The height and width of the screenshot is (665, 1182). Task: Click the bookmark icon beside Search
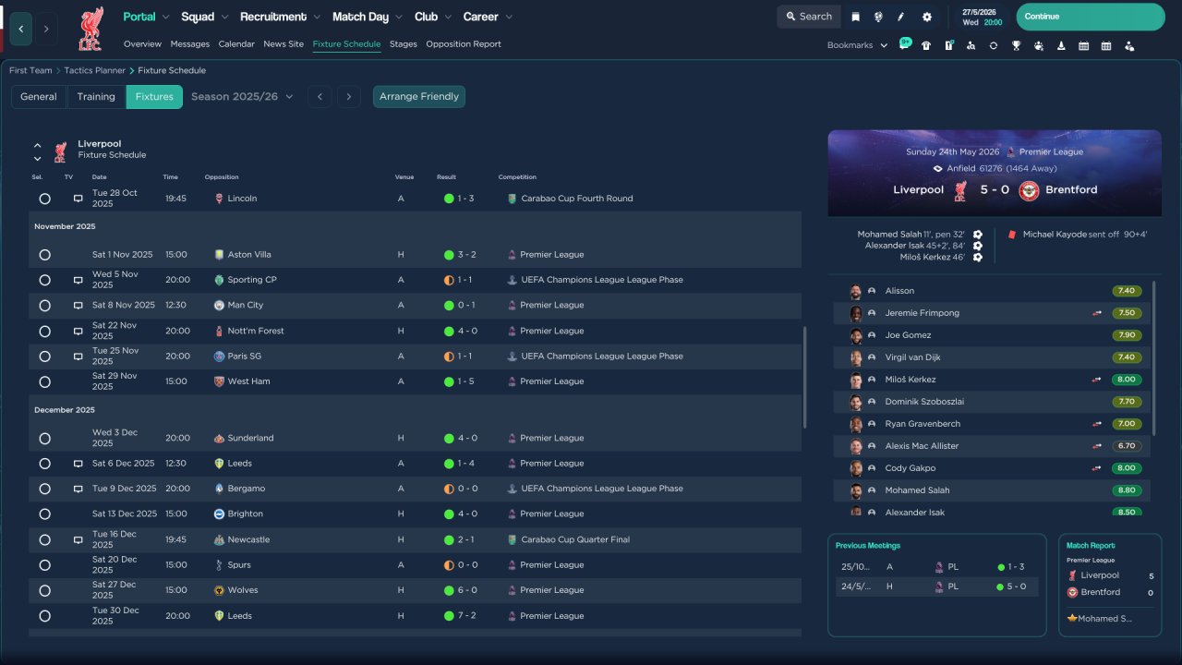point(856,17)
